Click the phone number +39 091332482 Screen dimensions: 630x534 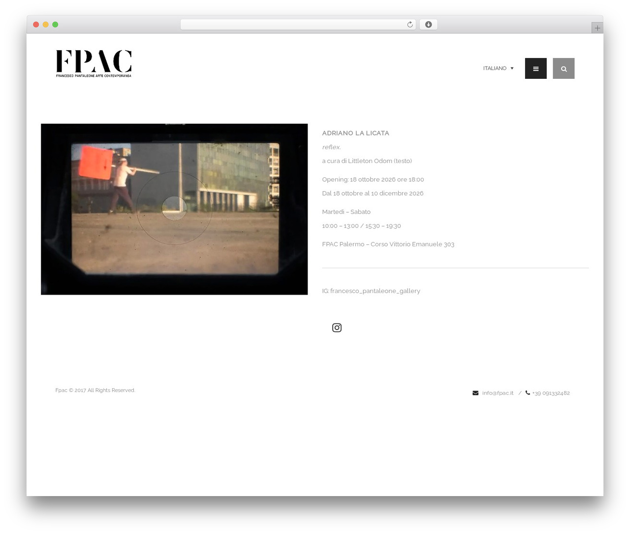click(551, 393)
